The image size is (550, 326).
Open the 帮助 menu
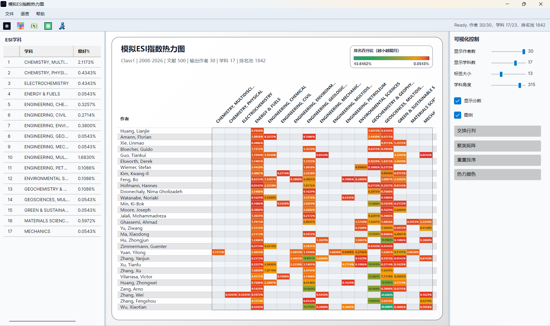tap(40, 14)
